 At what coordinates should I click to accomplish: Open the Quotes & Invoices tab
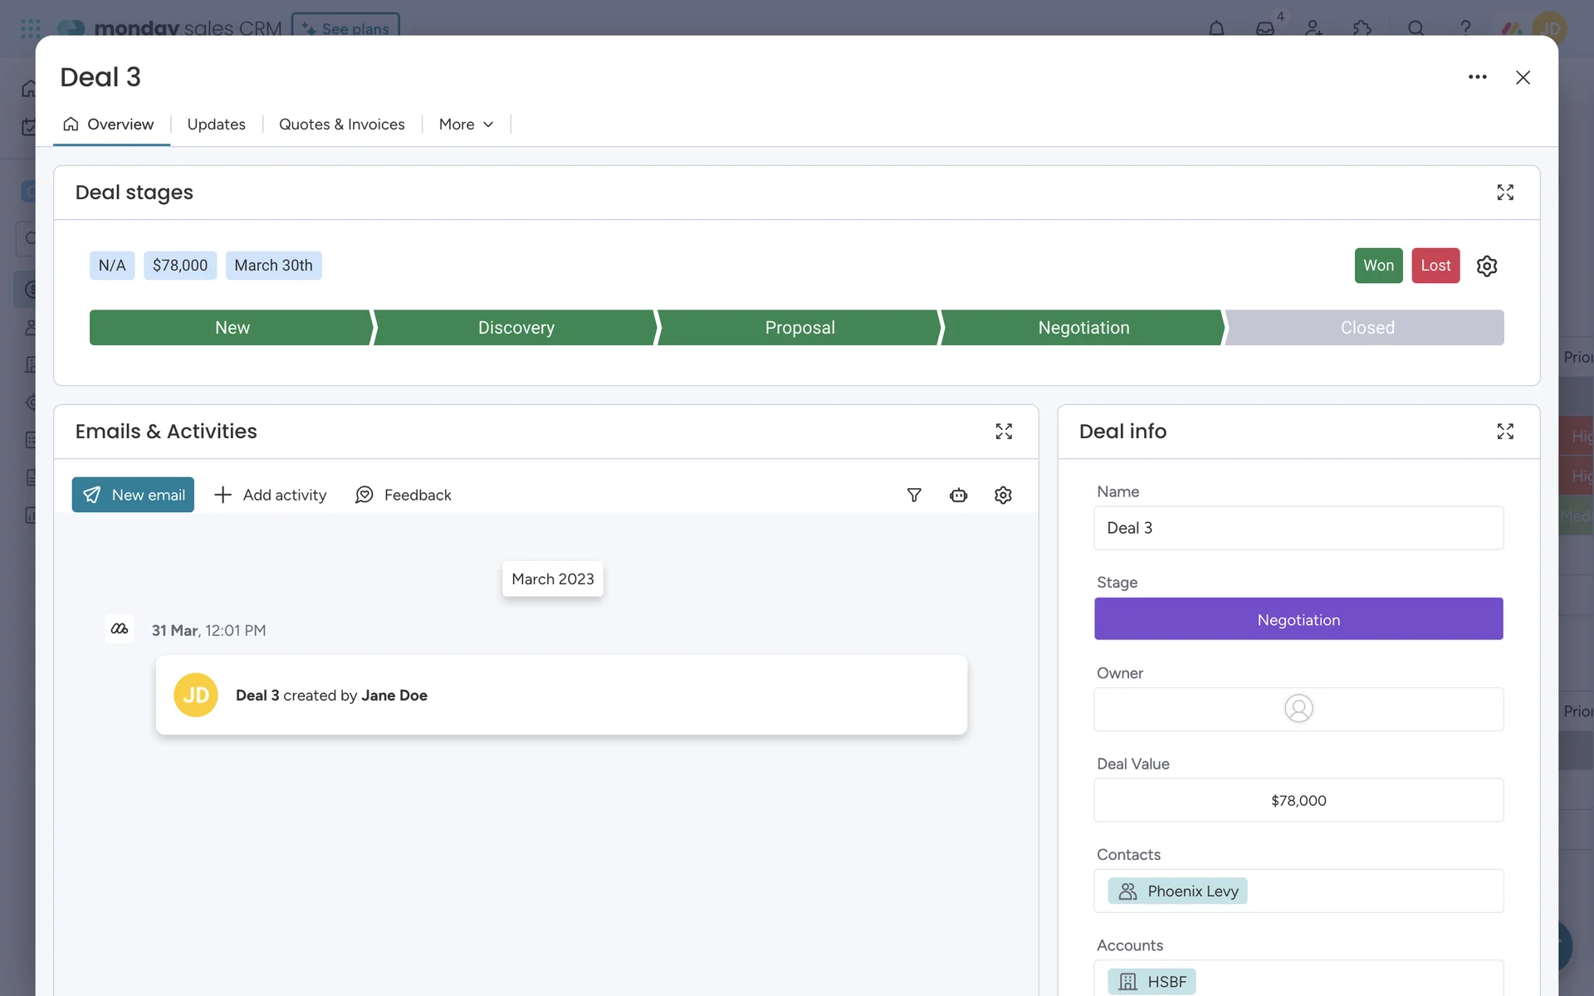coord(341,124)
